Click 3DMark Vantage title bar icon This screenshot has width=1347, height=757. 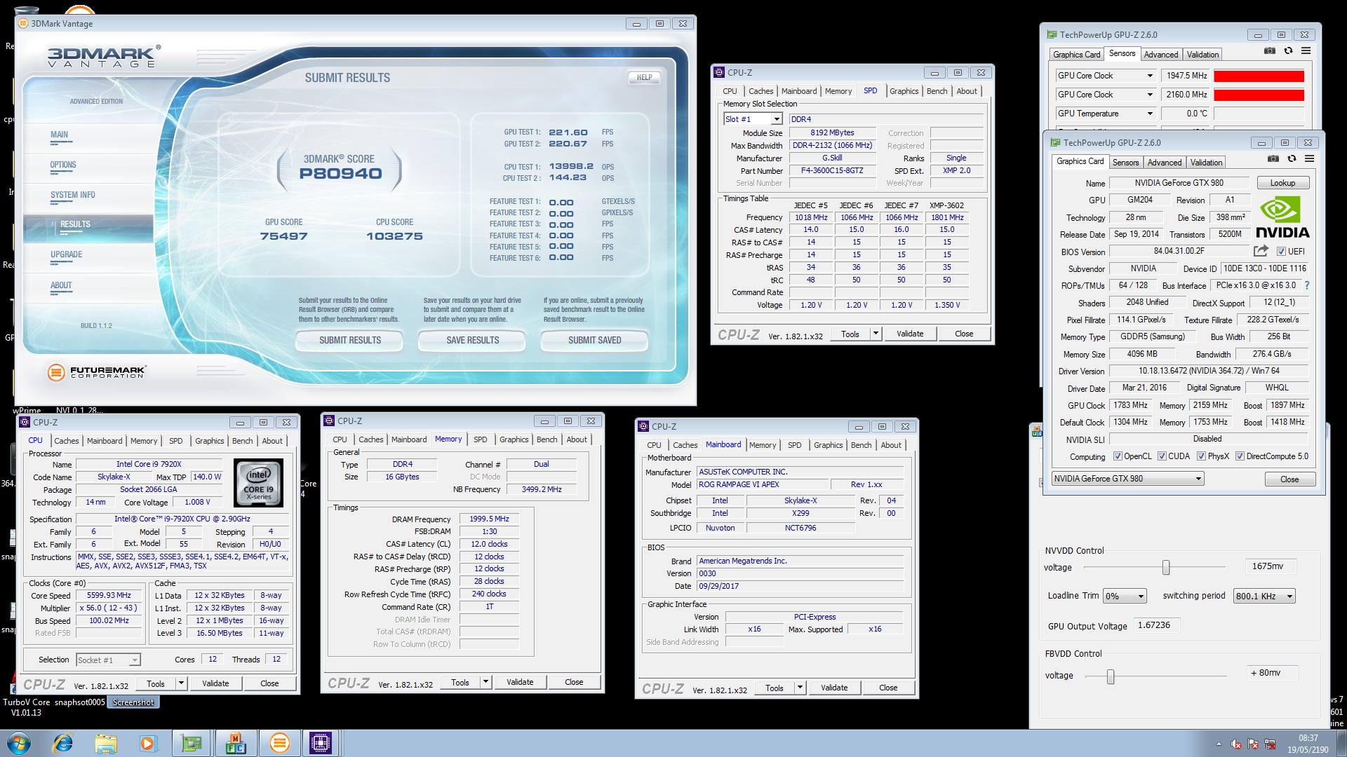tap(23, 23)
